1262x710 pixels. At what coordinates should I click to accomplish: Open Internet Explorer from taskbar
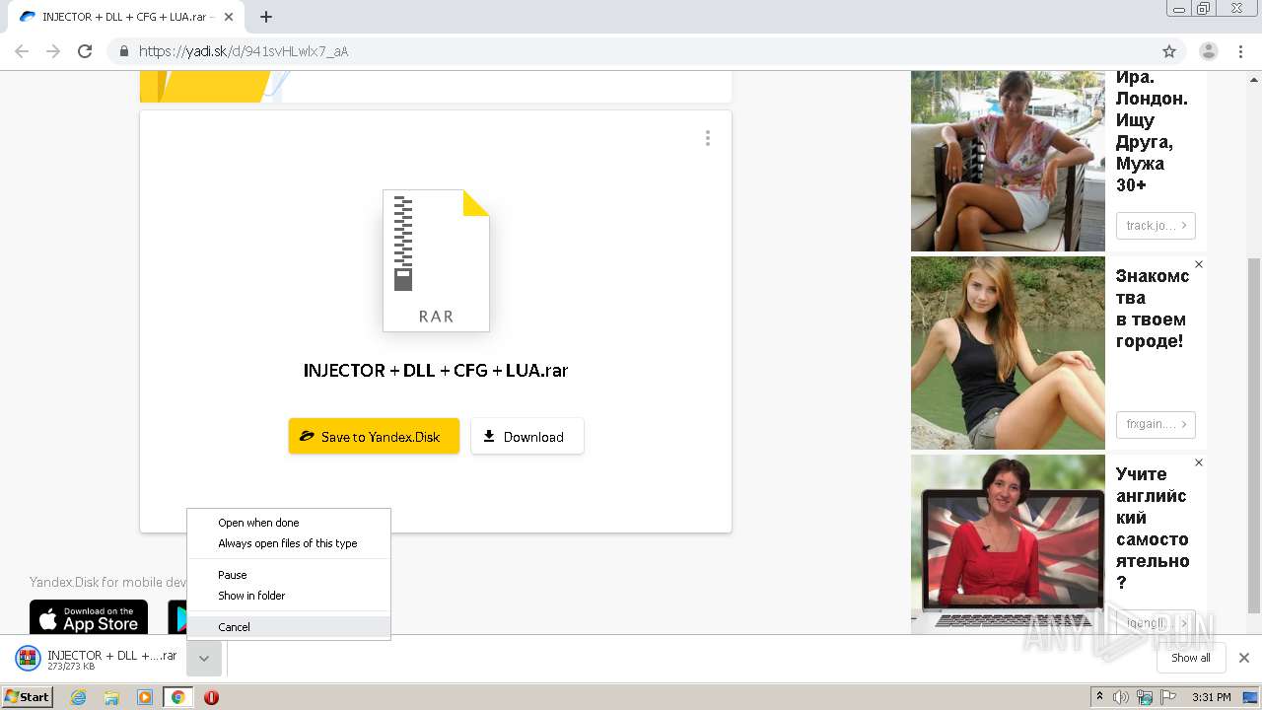79,697
